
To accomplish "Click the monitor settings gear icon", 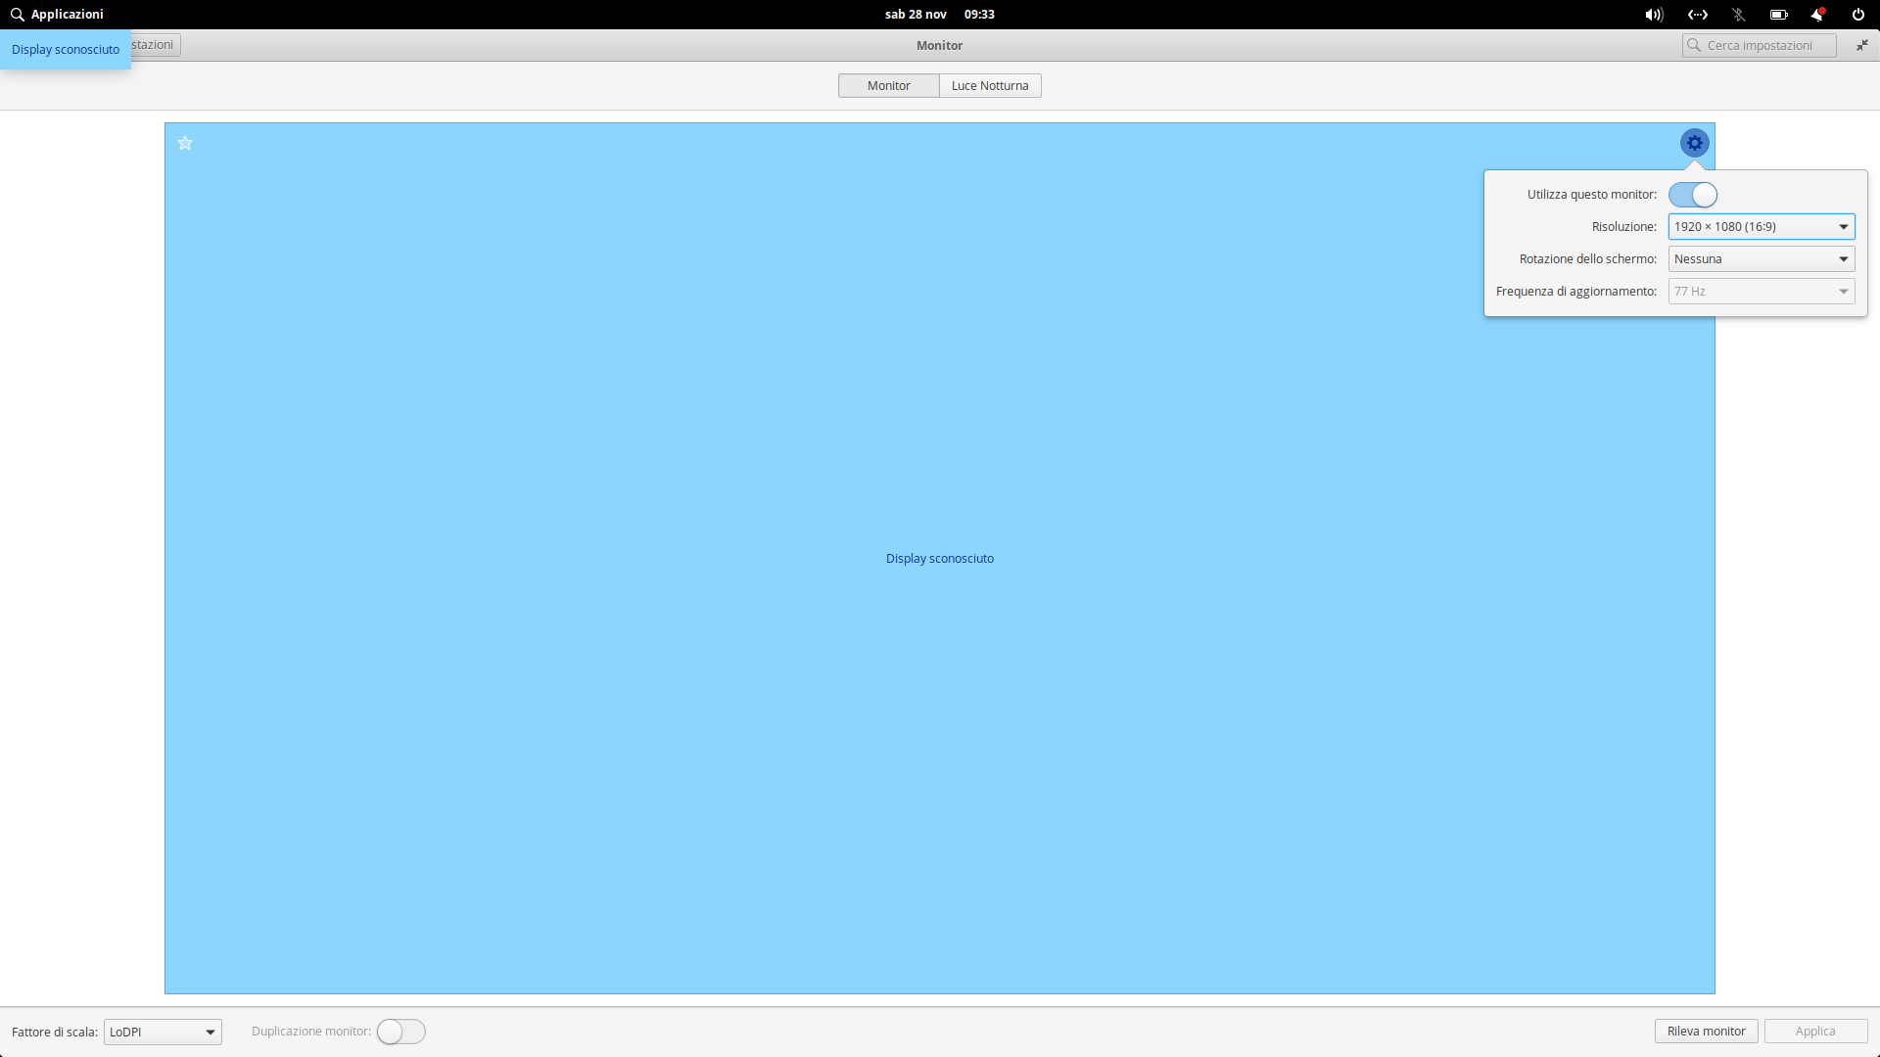I will click(x=1694, y=143).
